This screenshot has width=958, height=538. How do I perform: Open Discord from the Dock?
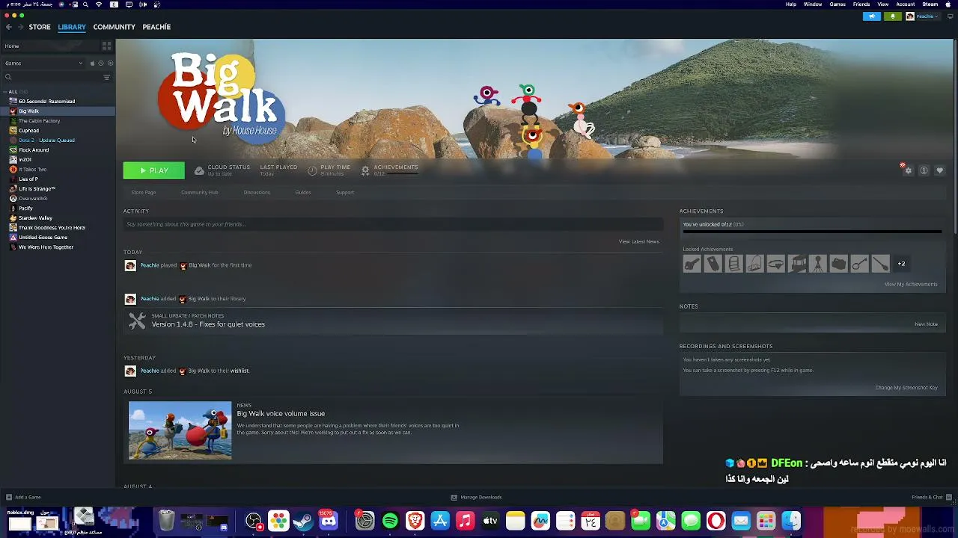click(x=329, y=521)
